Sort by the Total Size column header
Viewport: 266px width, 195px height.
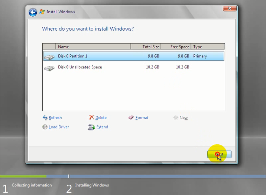[x=146, y=47]
